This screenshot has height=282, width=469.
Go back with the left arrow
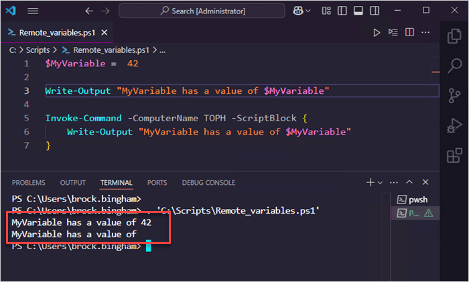click(89, 11)
